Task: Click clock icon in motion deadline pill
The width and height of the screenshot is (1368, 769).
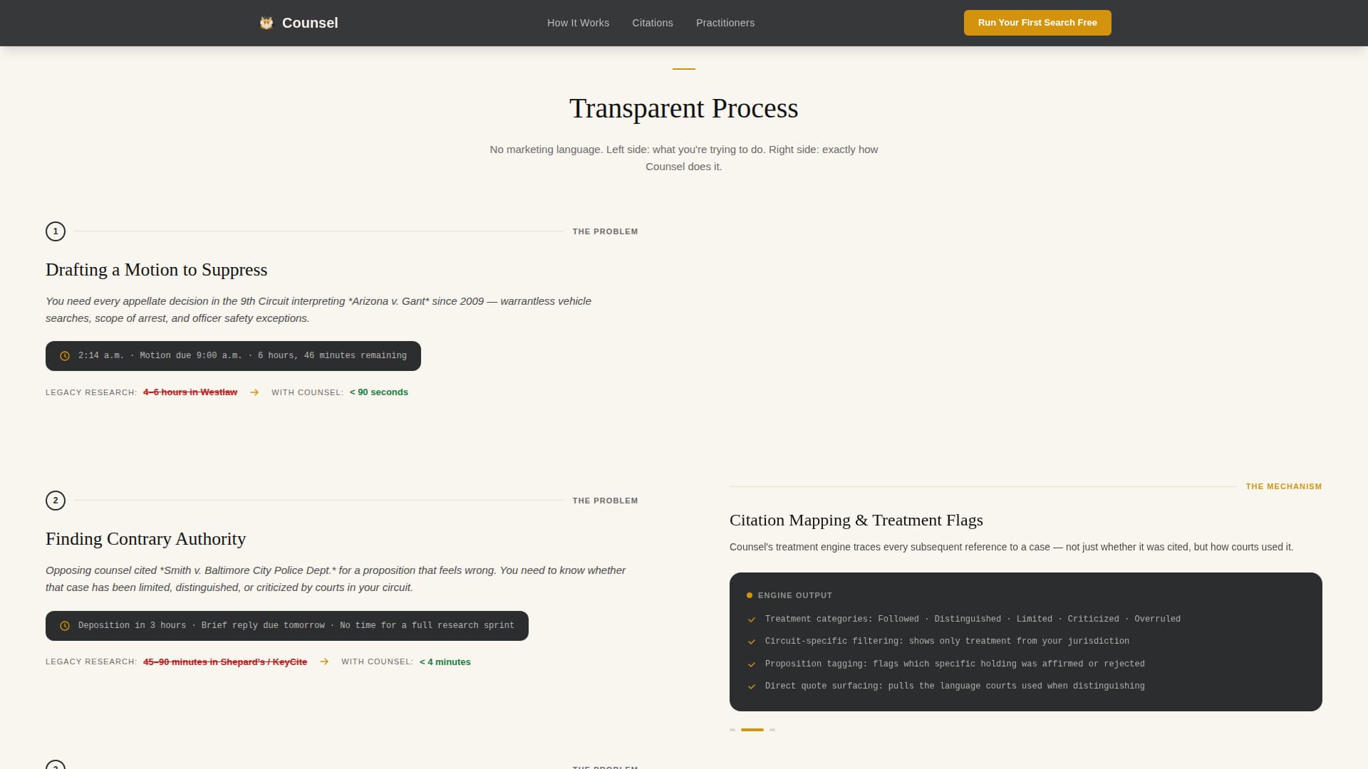Action: (65, 355)
